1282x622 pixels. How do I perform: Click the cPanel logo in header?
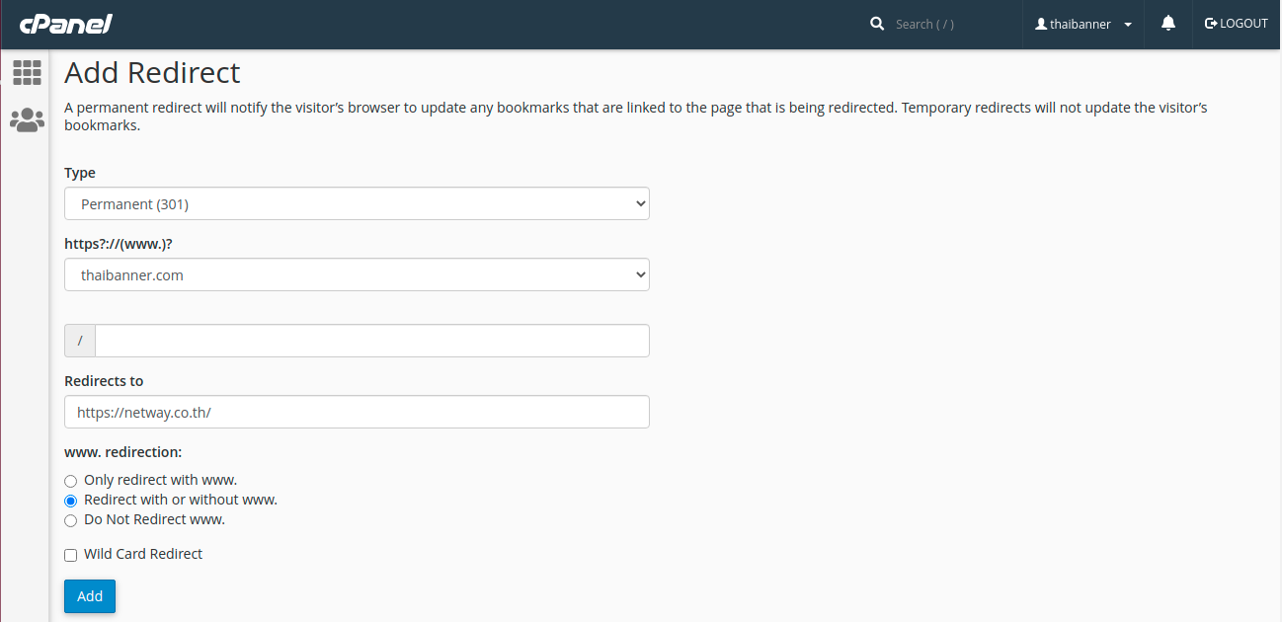pos(66,24)
